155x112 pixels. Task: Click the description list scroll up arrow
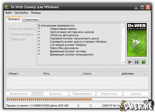[x=123, y=26]
